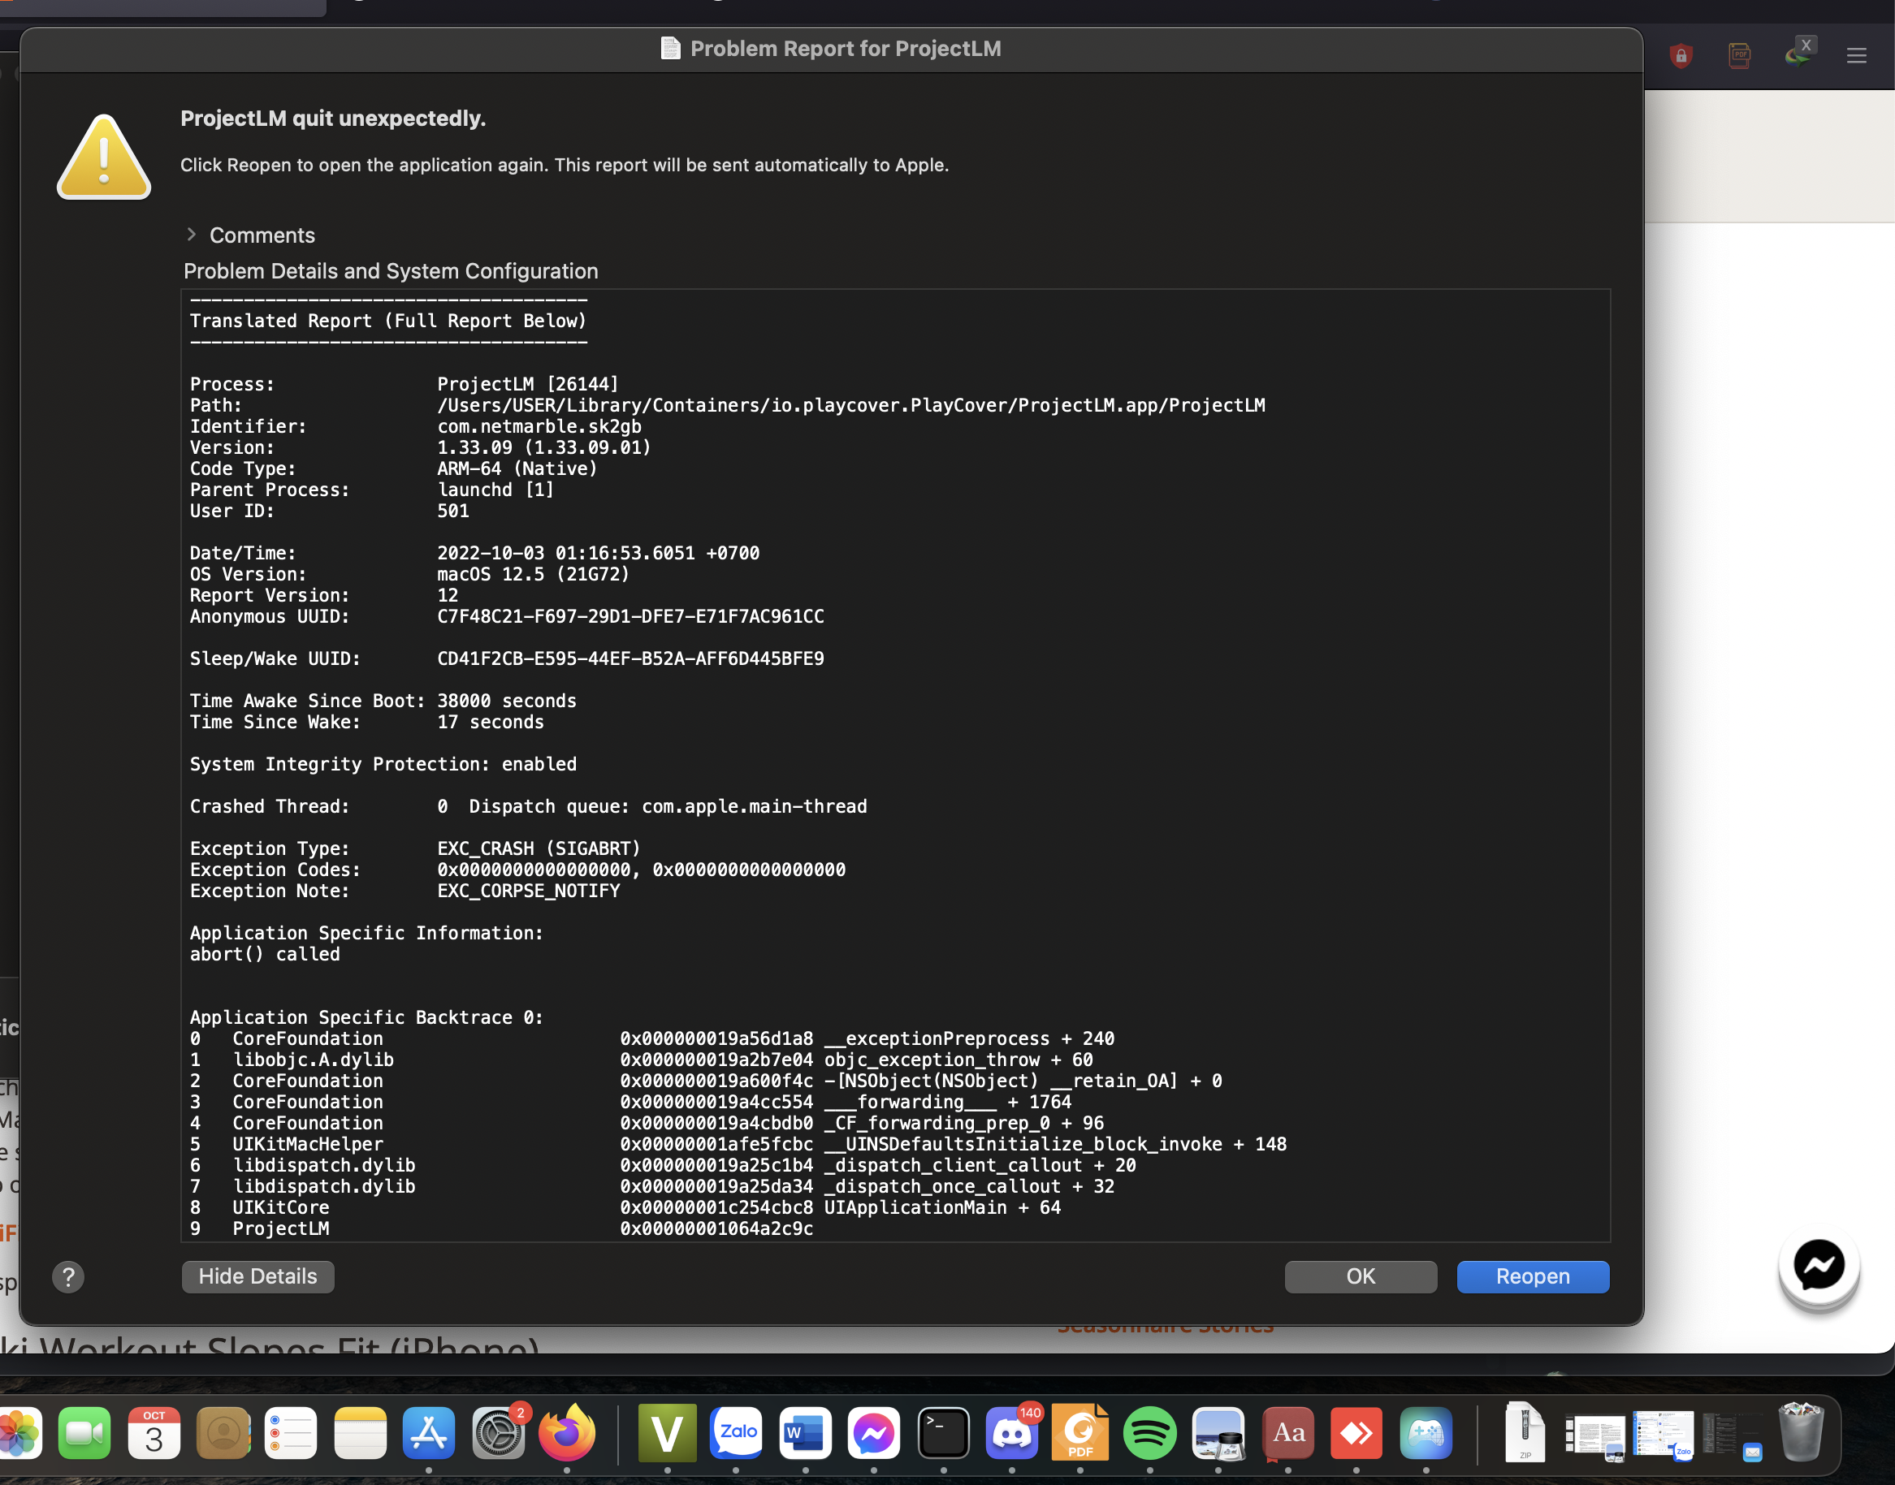Open Foxit PDF Reader from the Dock
Screen dimensions: 1895x1485
pyautogui.click(x=1081, y=1434)
